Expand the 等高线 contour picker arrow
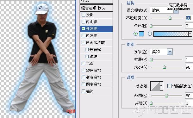193x118 pixels. click(161, 86)
